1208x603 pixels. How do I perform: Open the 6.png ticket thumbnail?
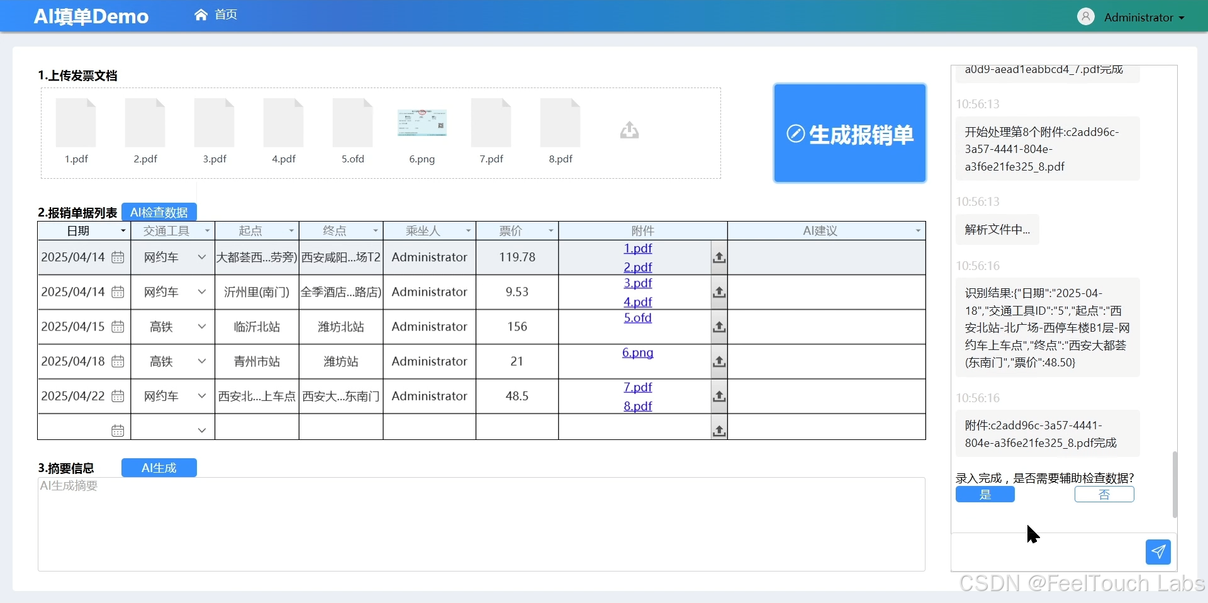422,123
